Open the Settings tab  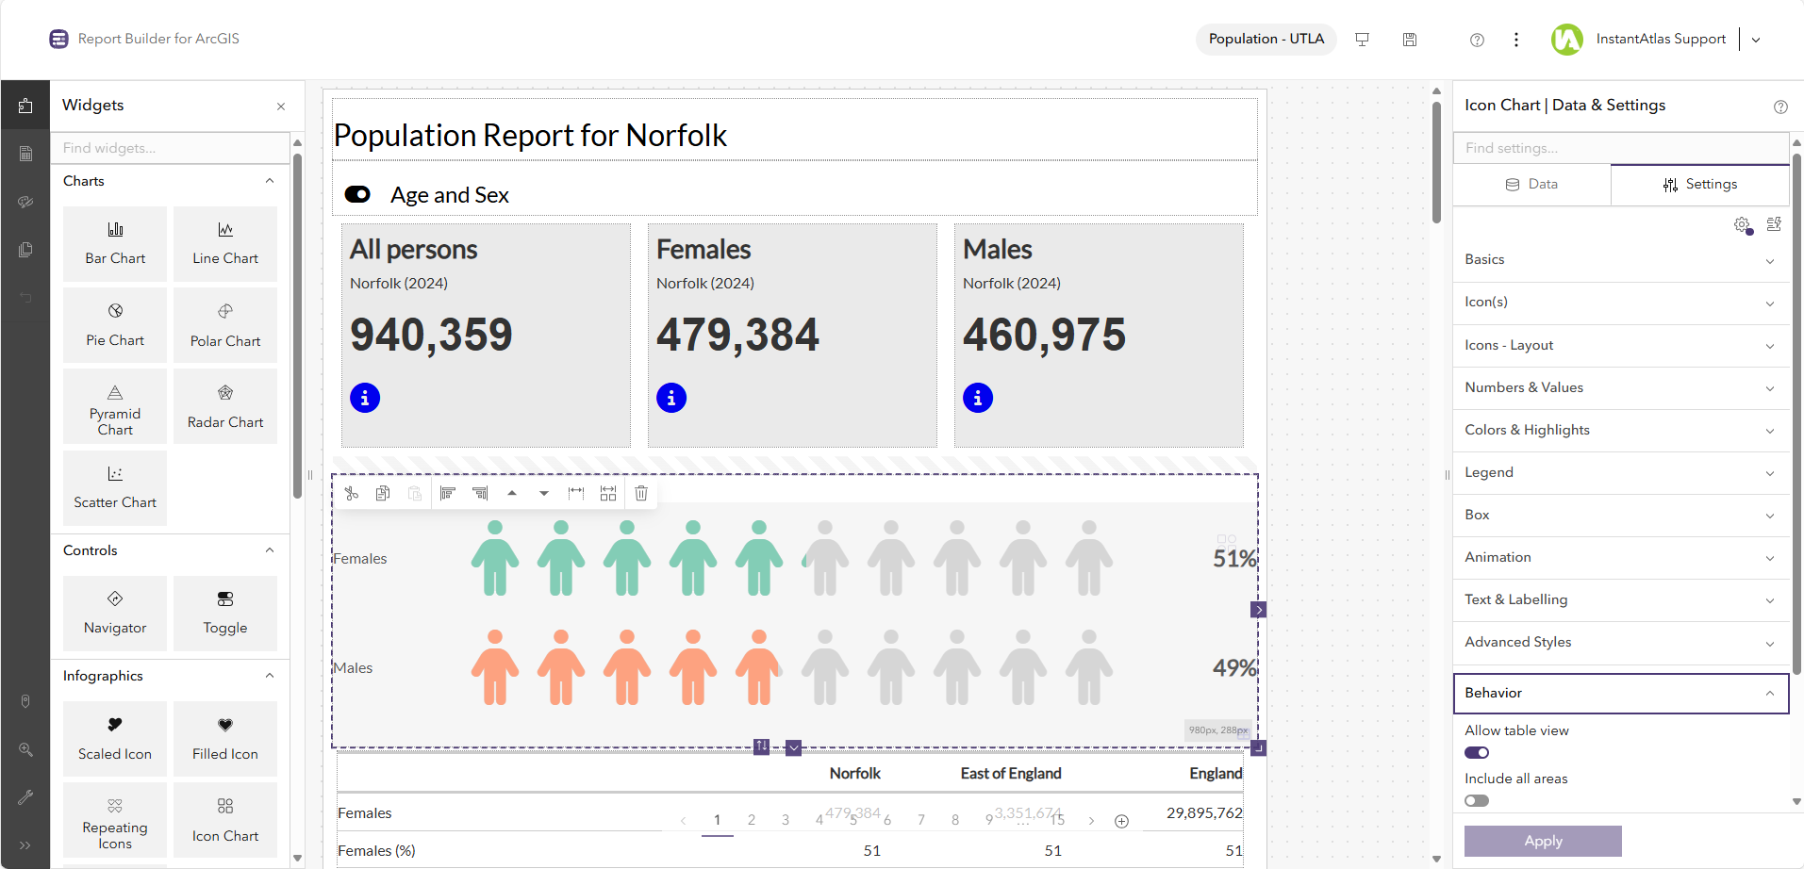[x=1700, y=184]
